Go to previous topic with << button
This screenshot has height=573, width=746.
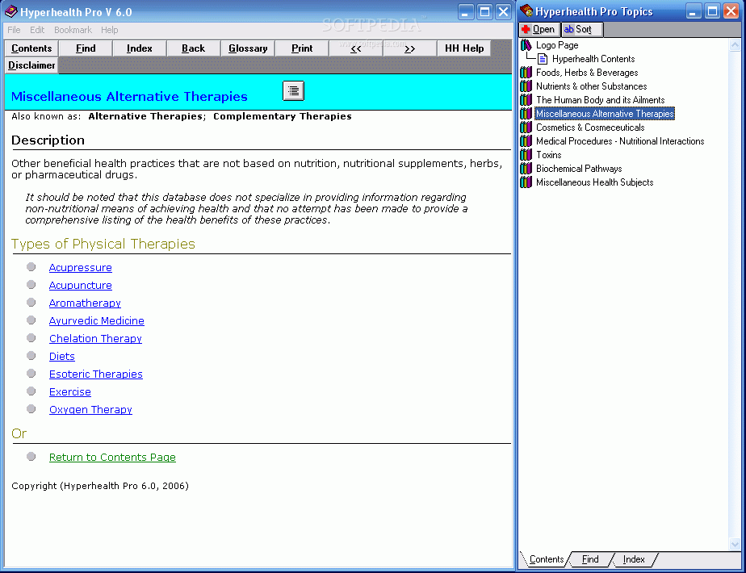point(356,48)
